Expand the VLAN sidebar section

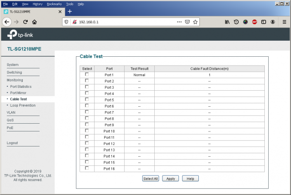coord(11,112)
